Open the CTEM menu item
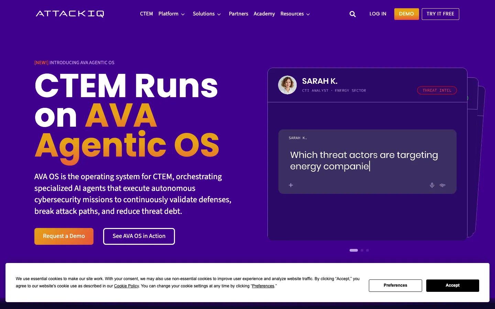495x309 pixels. [146, 14]
